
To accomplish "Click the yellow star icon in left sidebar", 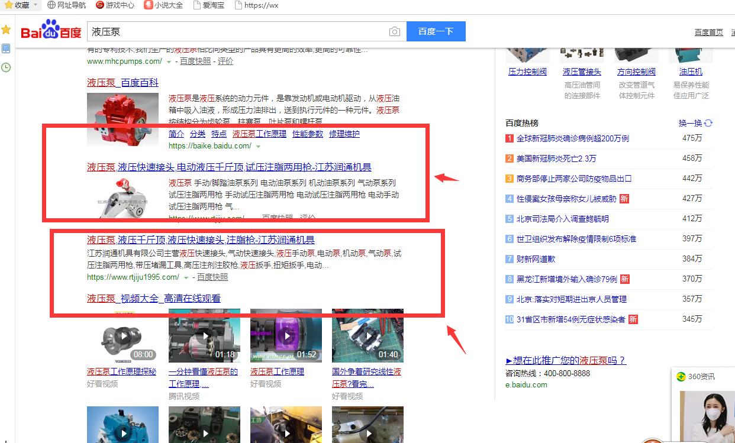I will click(6, 30).
